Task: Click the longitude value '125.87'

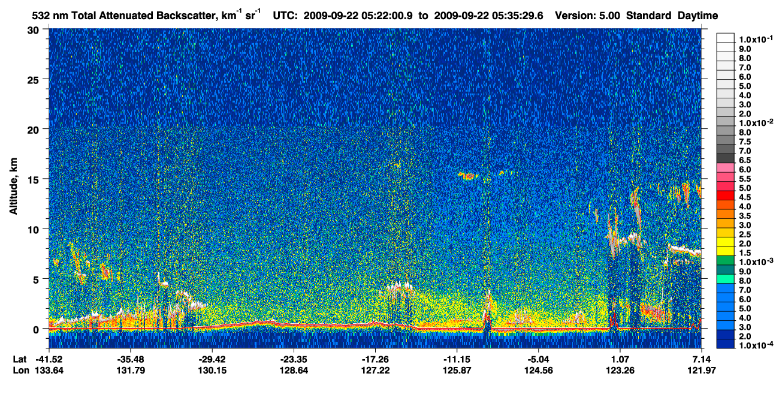Action: (457, 370)
